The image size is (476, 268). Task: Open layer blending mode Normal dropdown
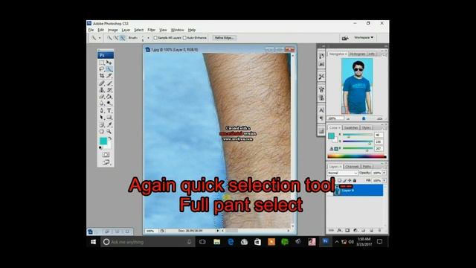coord(342,173)
